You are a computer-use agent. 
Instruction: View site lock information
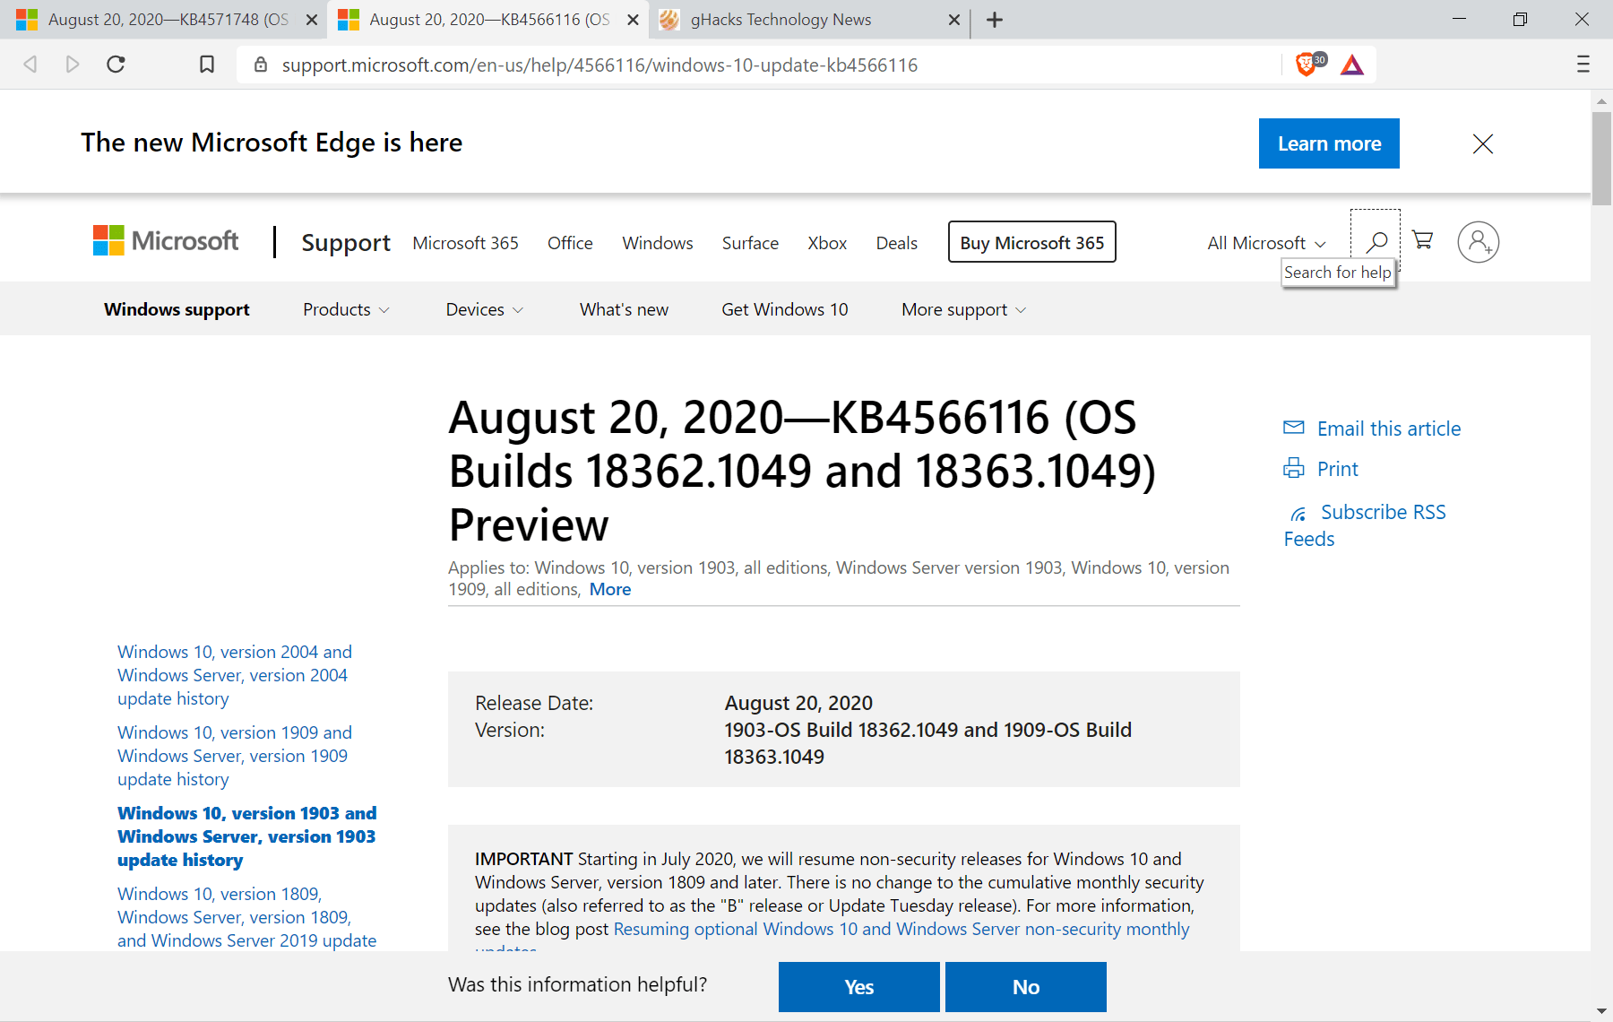click(261, 65)
